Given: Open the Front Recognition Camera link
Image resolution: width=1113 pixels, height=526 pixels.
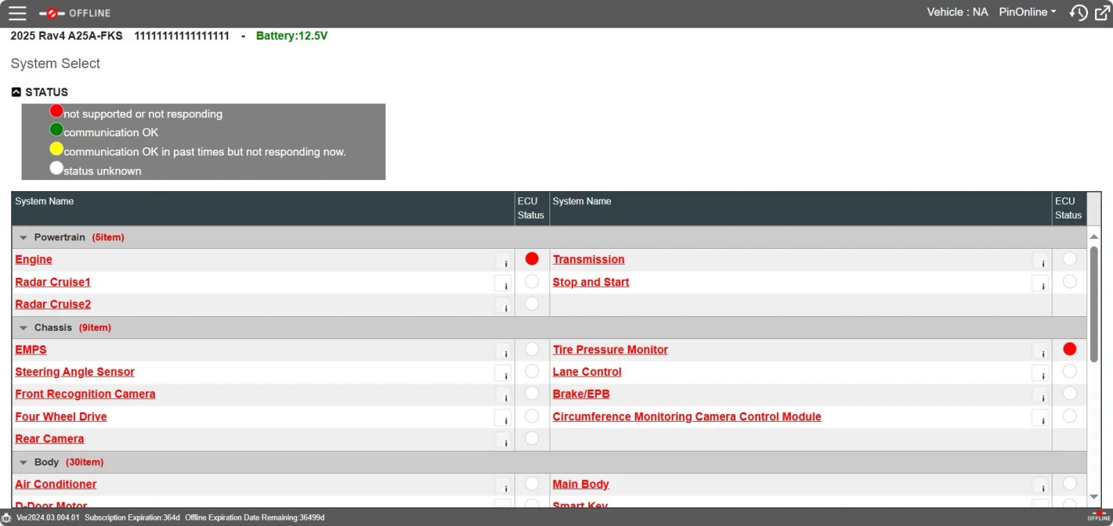Looking at the screenshot, I should click(85, 394).
